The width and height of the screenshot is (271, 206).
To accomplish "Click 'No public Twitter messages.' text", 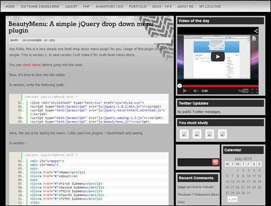I will (199, 112).
